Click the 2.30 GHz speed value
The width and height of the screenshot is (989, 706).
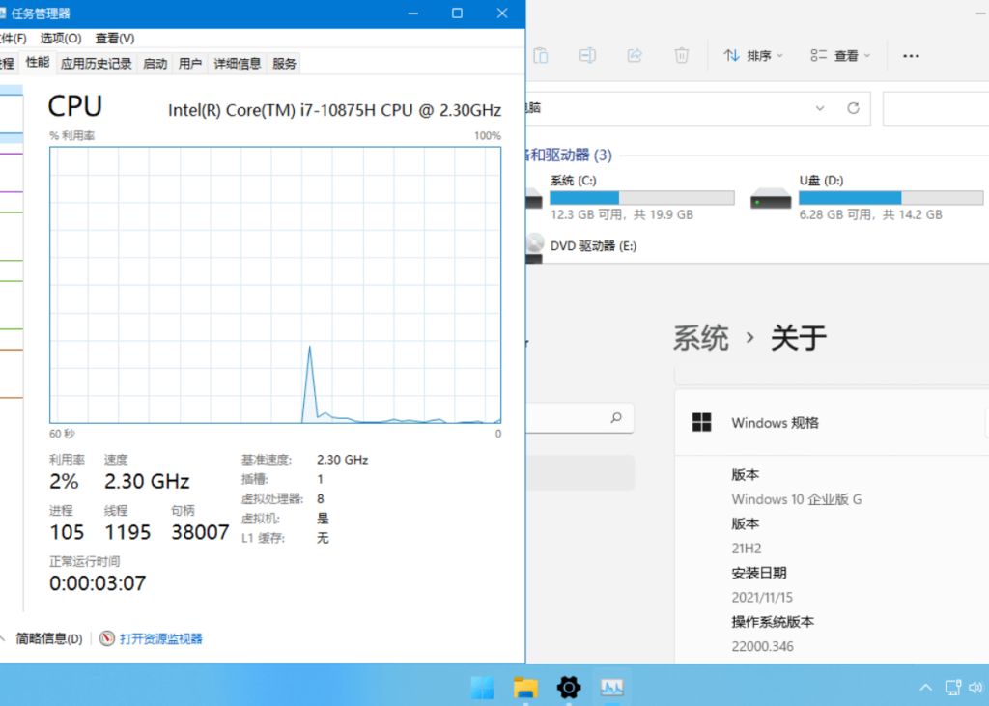[147, 481]
